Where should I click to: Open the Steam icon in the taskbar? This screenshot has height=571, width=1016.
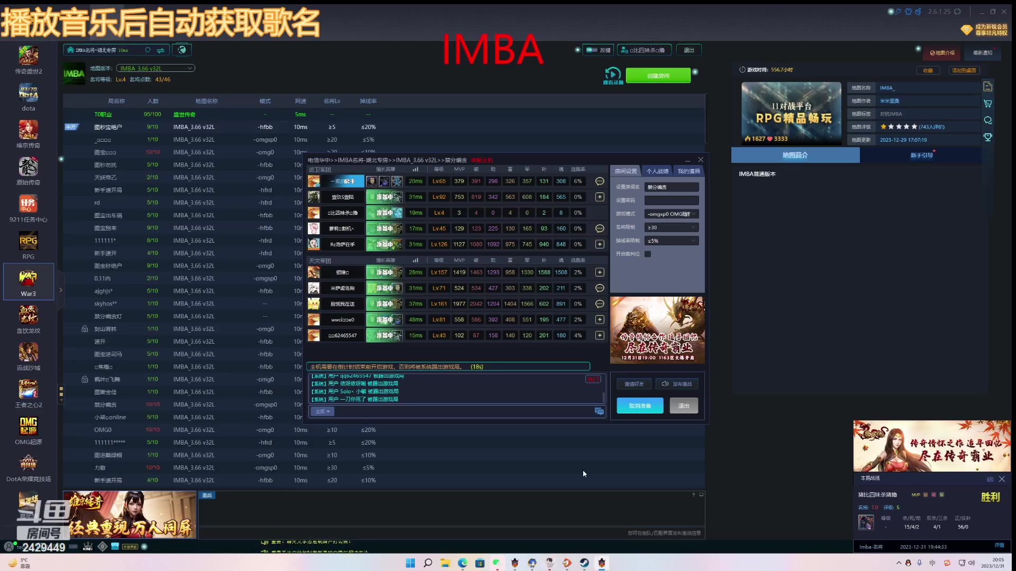(584, 563)
